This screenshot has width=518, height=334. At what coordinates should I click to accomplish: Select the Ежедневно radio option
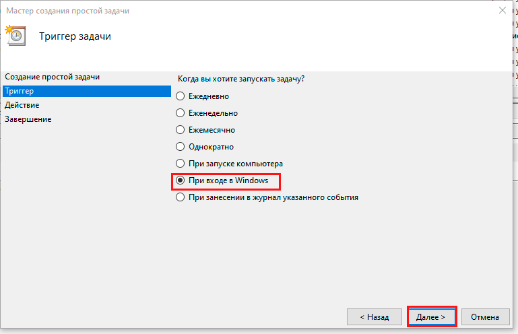tap(180, 96)
